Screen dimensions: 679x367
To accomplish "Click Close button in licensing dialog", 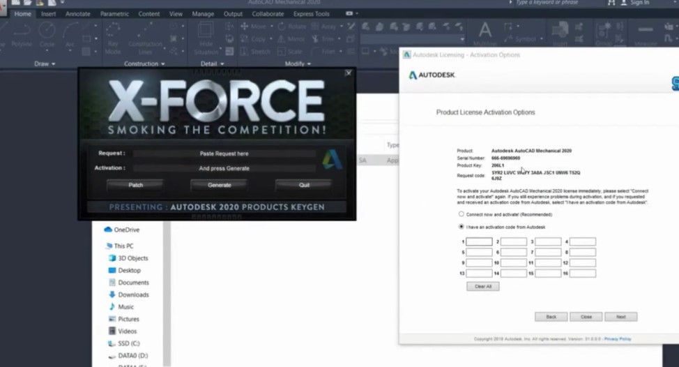I will point(586,317).
